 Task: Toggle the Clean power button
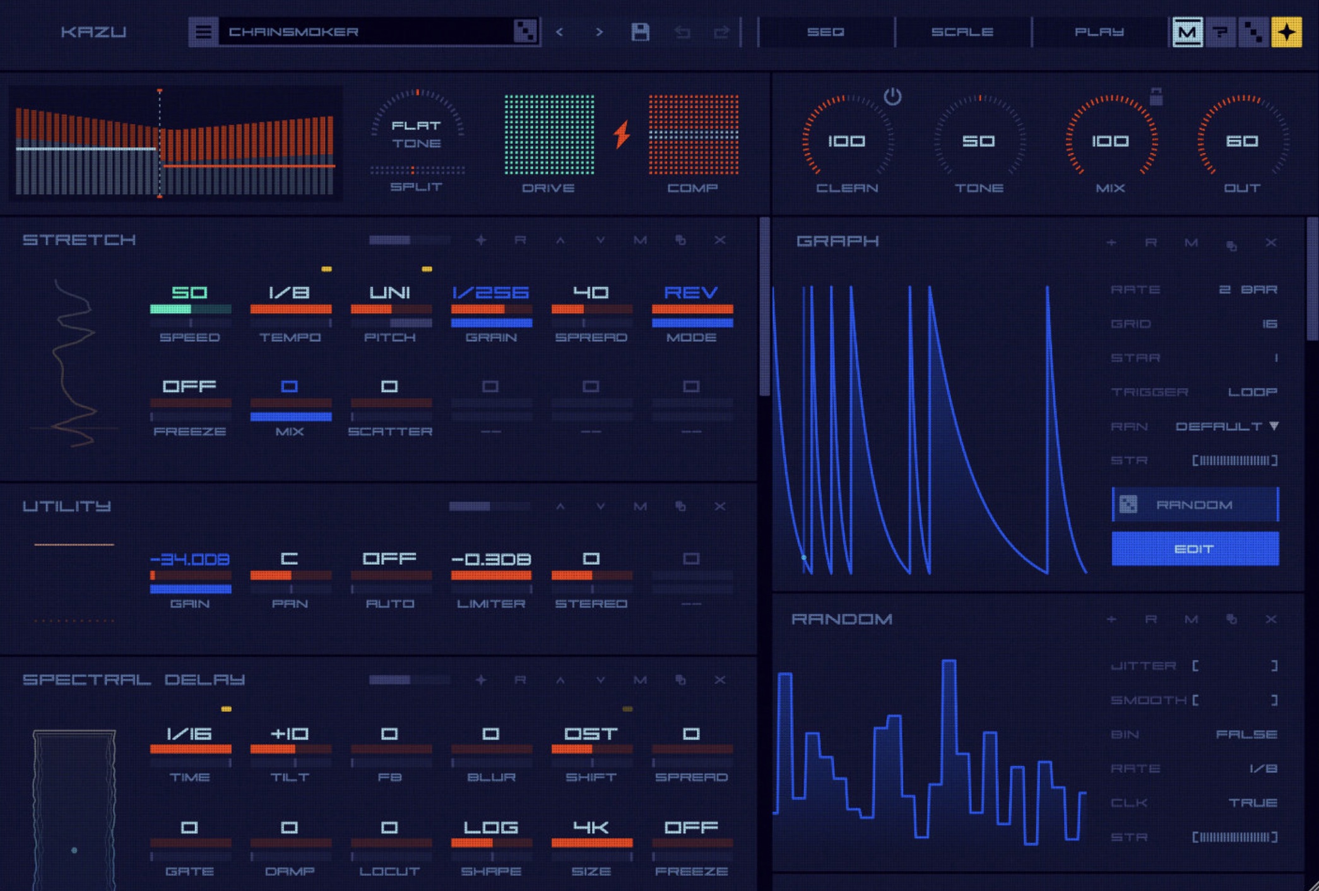pos(892,97)
